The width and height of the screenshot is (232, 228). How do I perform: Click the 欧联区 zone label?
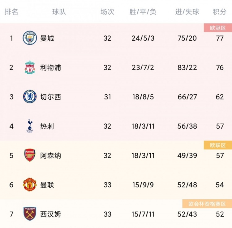coord(218,145)
